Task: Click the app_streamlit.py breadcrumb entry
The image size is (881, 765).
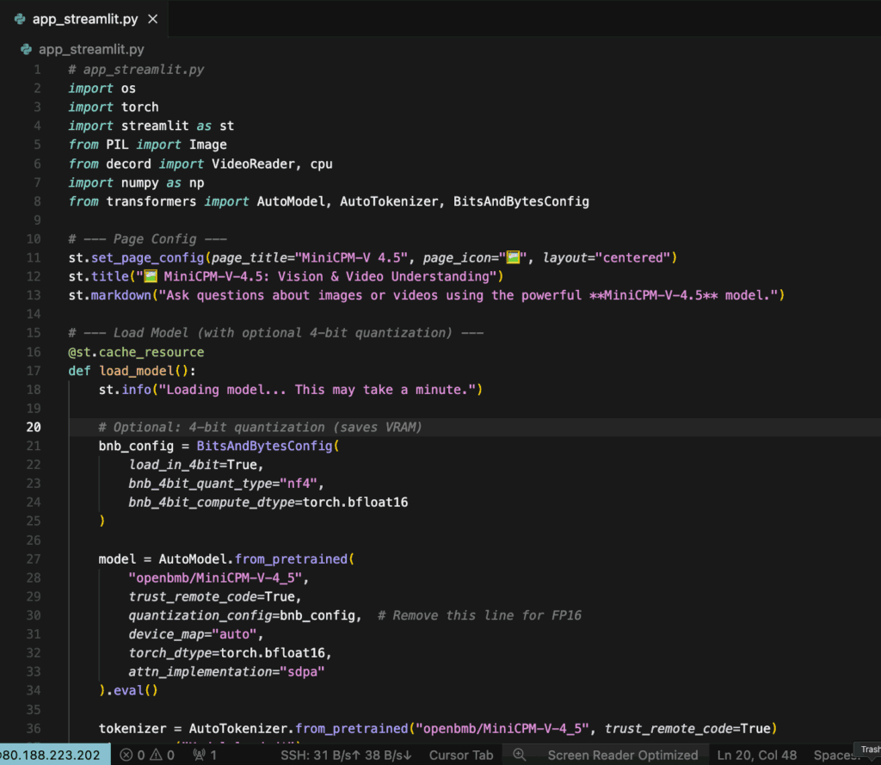Action: [x=91, y=49]
